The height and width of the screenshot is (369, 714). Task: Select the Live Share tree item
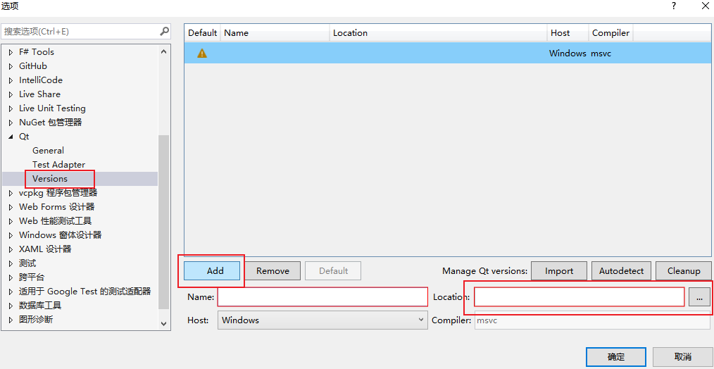pos(39,94)
